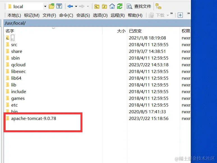Select the share folder
The width and height of the screenshot is (217, 163).
[17, 51]
